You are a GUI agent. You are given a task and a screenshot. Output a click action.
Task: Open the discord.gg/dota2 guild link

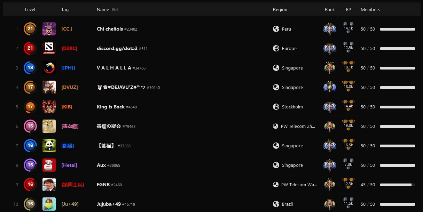tap(117, 48)
